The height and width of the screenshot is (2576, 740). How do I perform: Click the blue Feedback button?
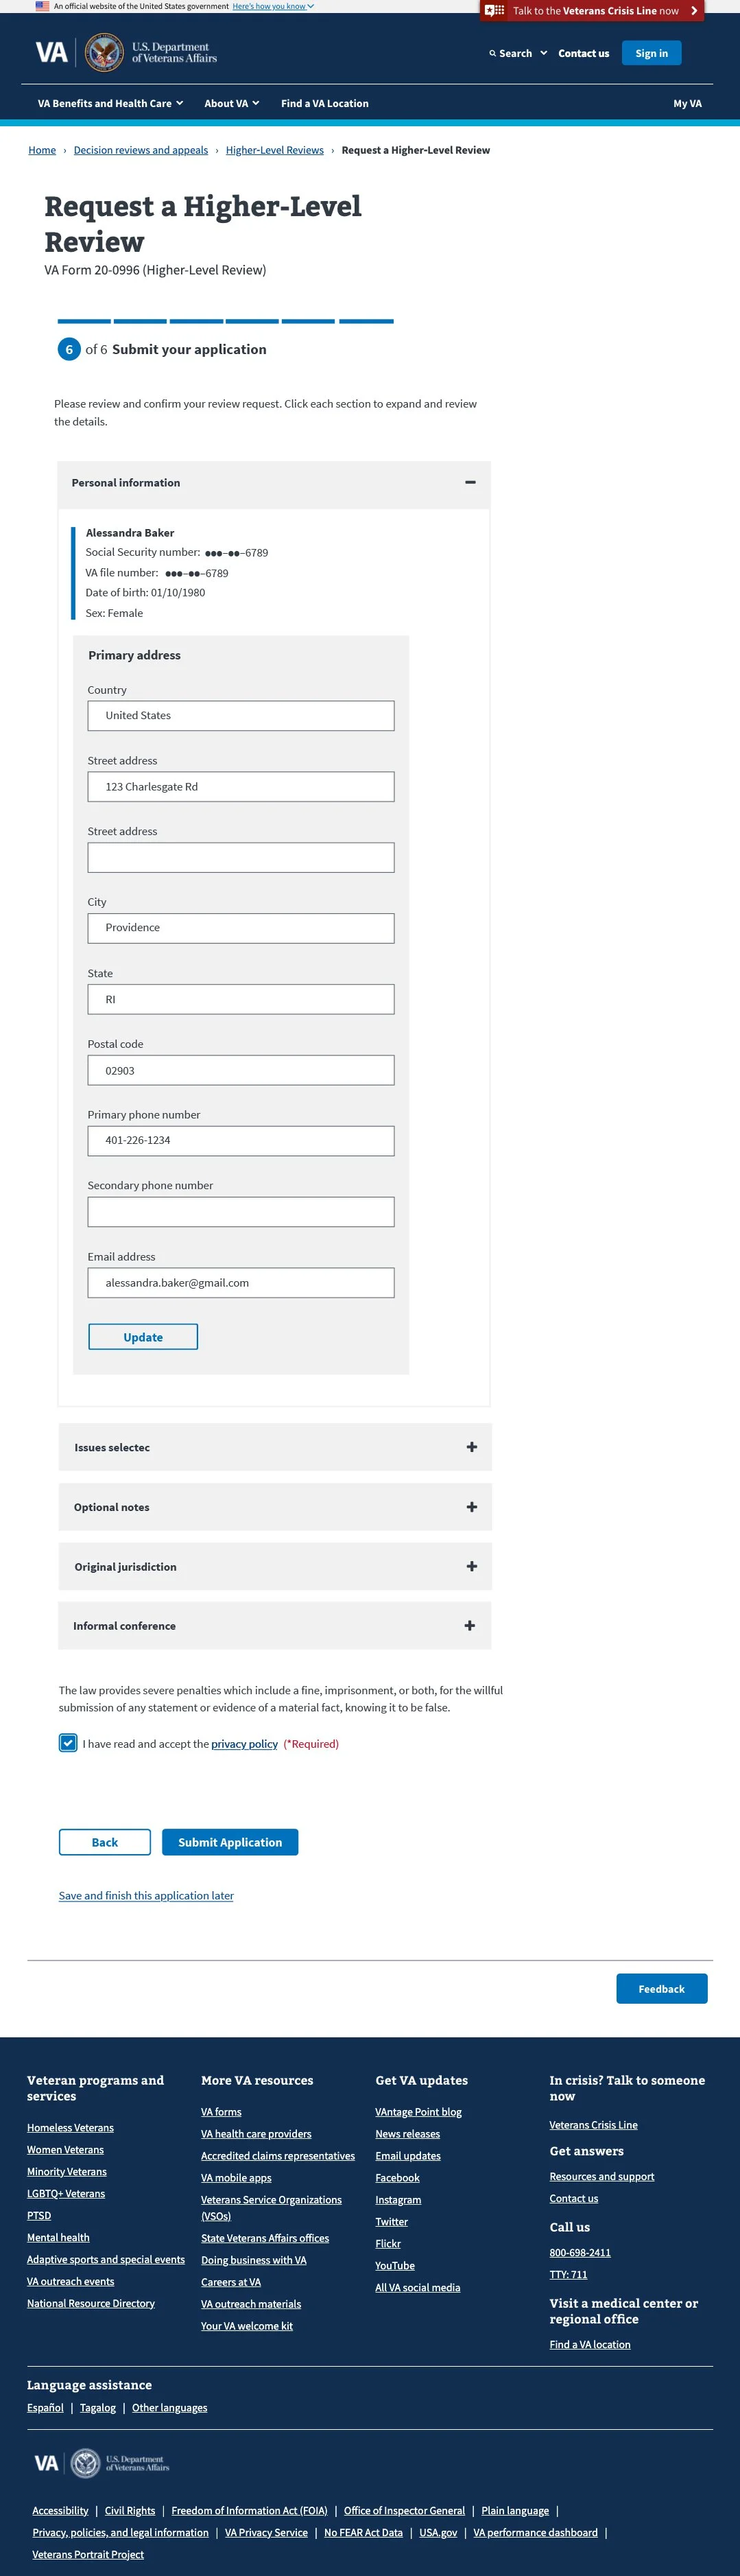(x=661, y=1989)
